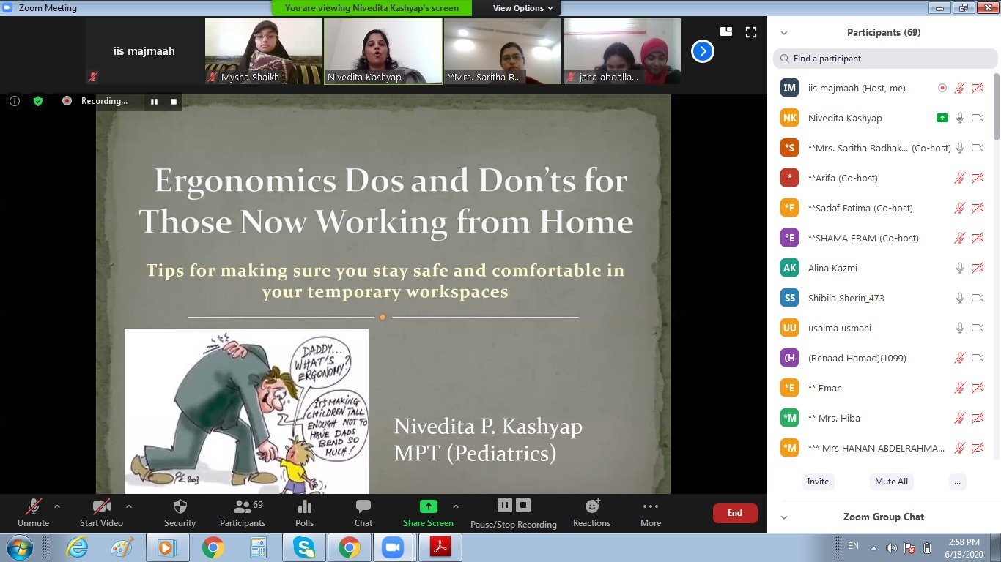Toggle the microphone icon for Alina Kazmi

click(960, 268)
